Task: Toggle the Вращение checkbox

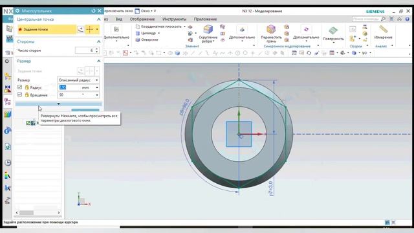Action: pos(19,94)
